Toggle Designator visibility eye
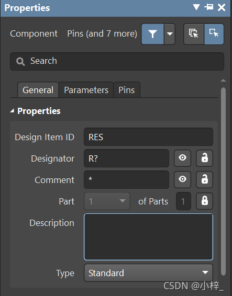The width and height of the screenshot is (232, 296). [182, 158]
